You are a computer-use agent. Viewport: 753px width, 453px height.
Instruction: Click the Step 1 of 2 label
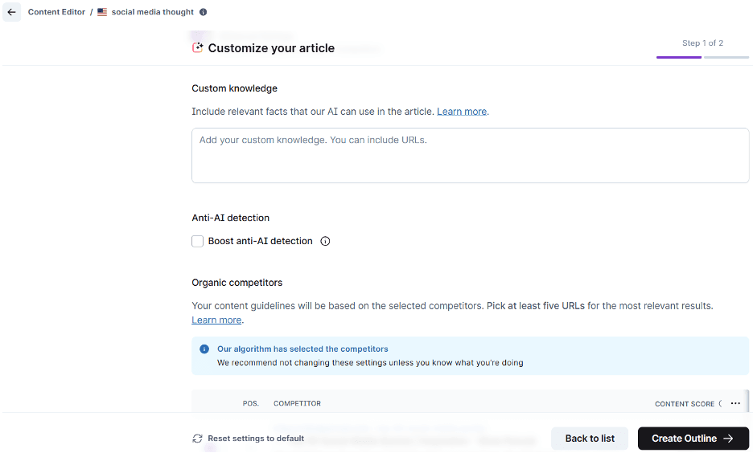[702, 43]
